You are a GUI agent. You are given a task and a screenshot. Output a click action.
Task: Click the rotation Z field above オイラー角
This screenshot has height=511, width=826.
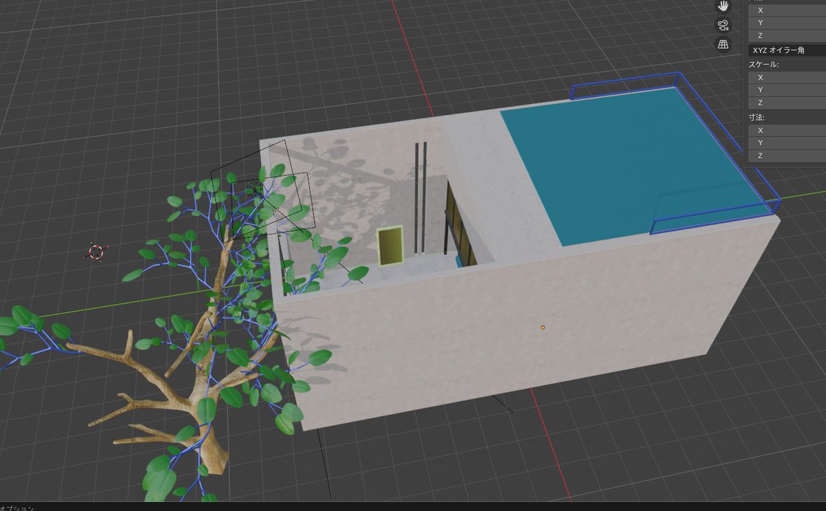787,35
